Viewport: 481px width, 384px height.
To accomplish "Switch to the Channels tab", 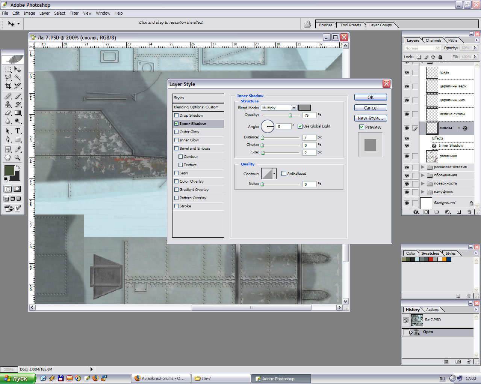I will (x=433, y=40).
